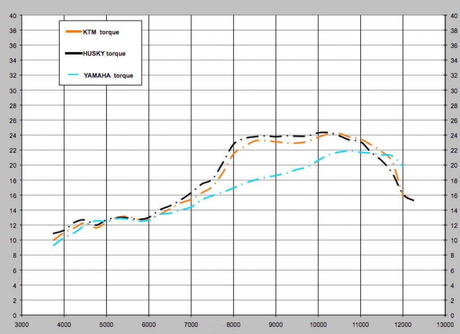The height and width of the screenshot is (334, 460).
Task: Click the 10000 x-axis tick label
Action: 318,324
